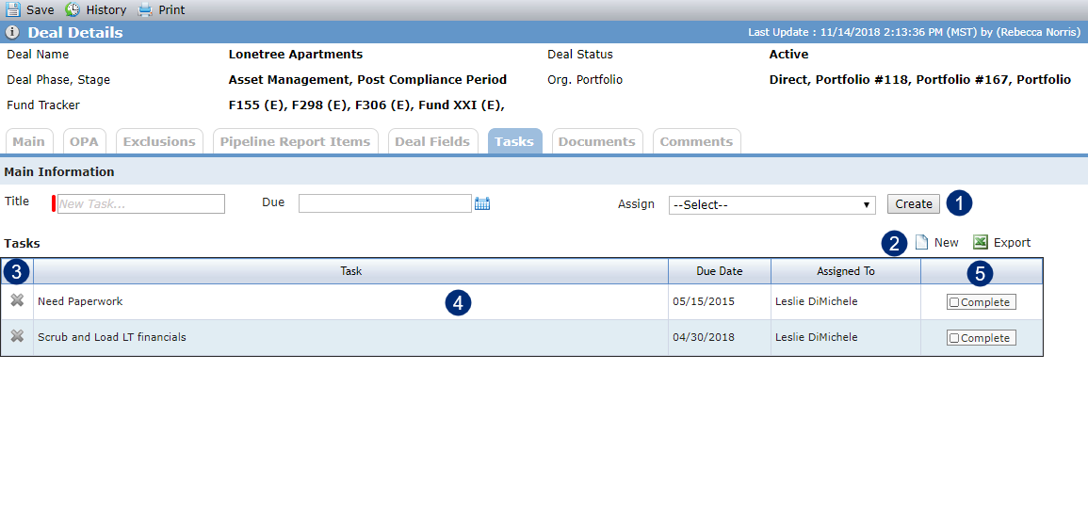Click the Print label in toolbar
Viewport: 1088px width, 532px height.
(x=172, y=10)
